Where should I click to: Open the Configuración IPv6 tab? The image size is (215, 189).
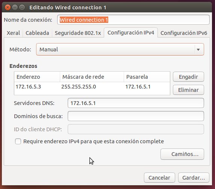tap(184, 33)
